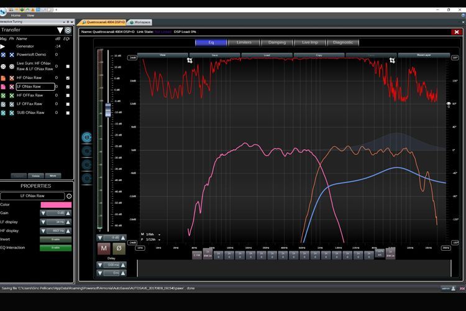
Task: Click the pink Color swatch in Properties
Action: 56,204
